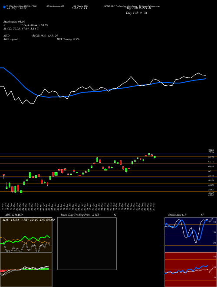The height and width of the screenshot is (287, 217).
Task: Click the 69.75 price axis label
Action: coord(211,157)
